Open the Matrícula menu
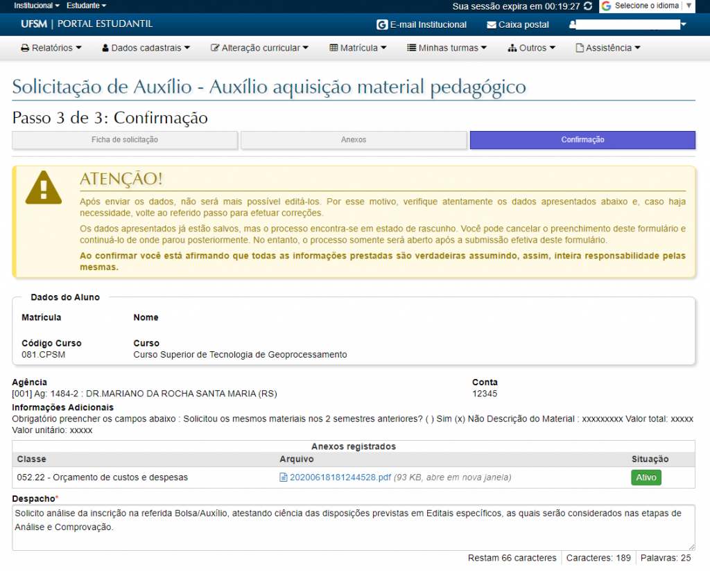 358,49
